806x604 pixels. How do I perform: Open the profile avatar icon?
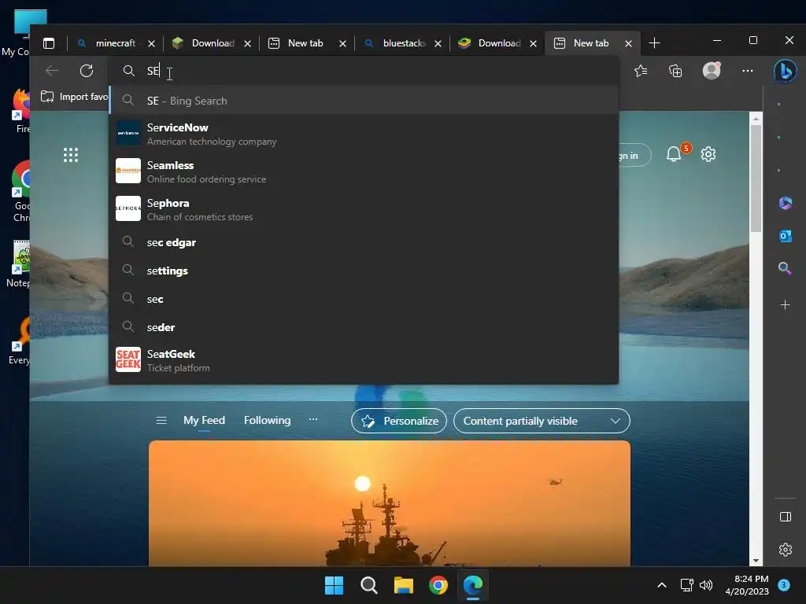point(712,70)
